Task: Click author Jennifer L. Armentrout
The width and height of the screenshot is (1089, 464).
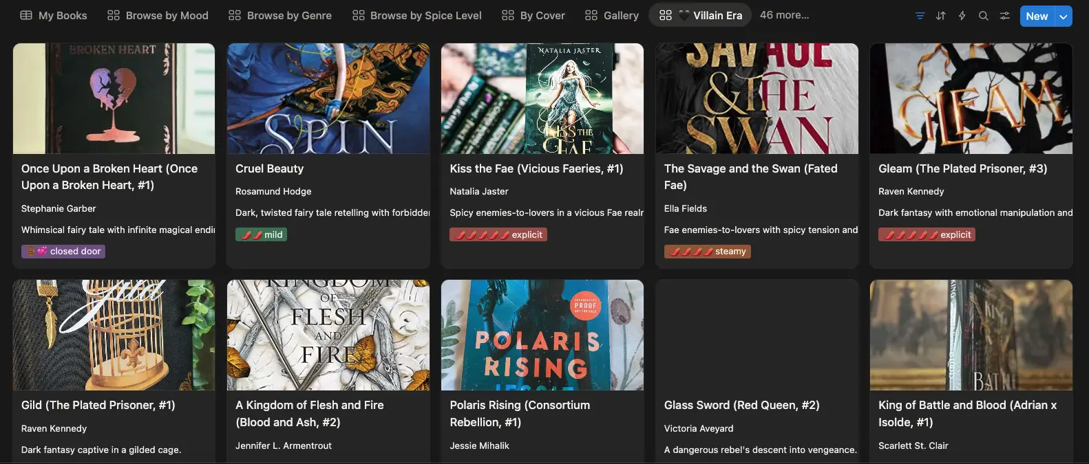Action: point(284,445)
